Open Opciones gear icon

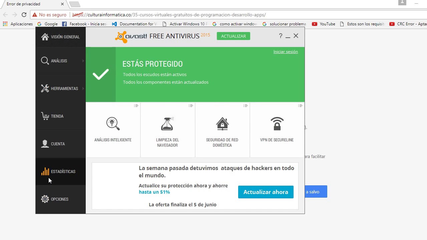pyautogui.click(x=45, y=199)
